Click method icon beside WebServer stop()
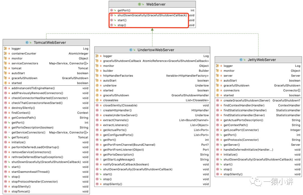 point(111,25)
